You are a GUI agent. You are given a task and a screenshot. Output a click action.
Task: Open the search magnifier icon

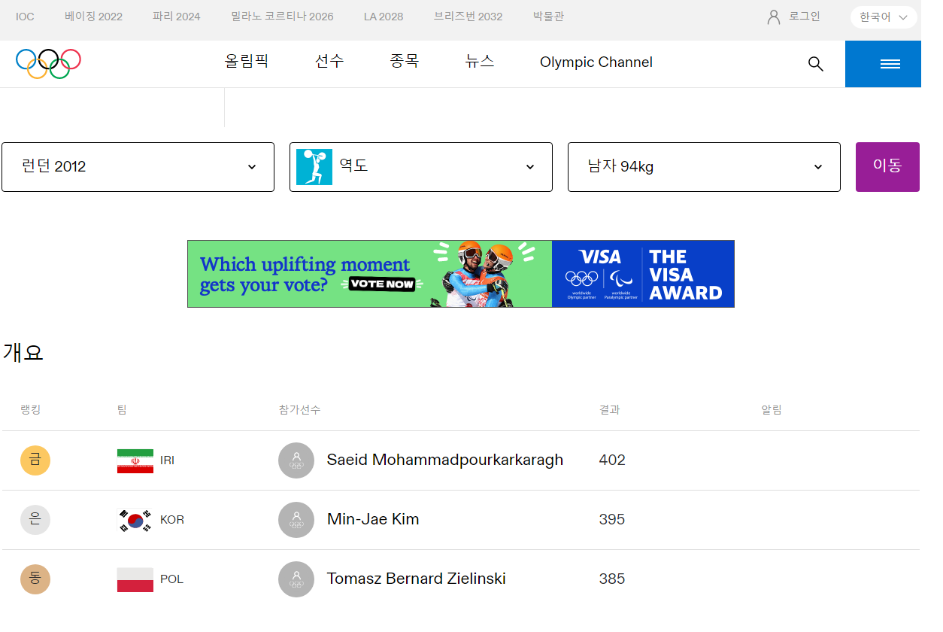(x=816, y=64)
